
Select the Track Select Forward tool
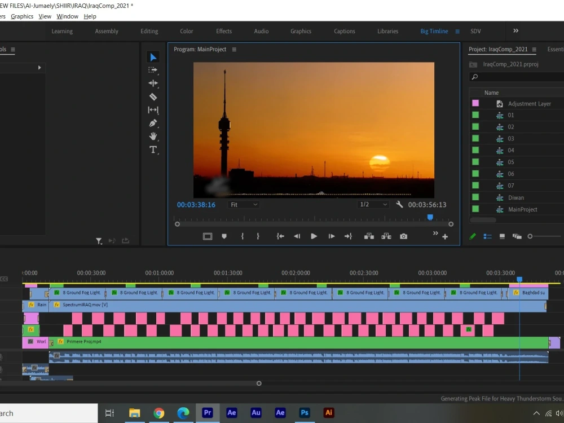coord(153,70)
